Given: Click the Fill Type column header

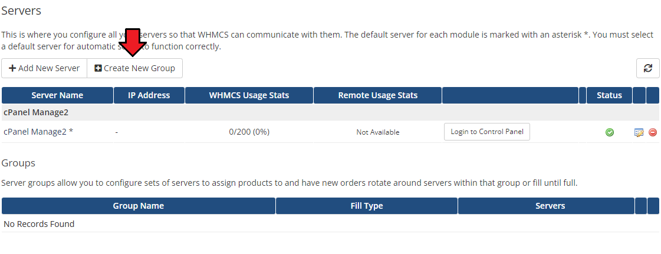Looking at the screenshot, I should [x=367, y=206].
